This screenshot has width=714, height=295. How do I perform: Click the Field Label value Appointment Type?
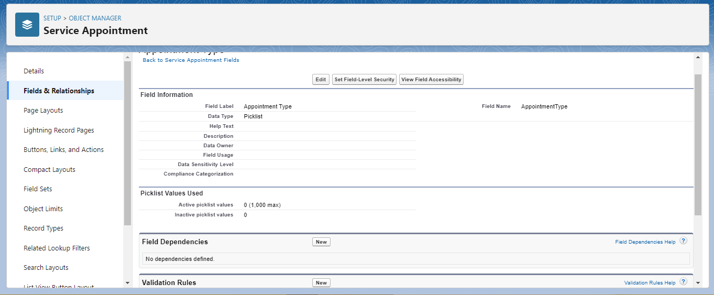click(268, 106)
